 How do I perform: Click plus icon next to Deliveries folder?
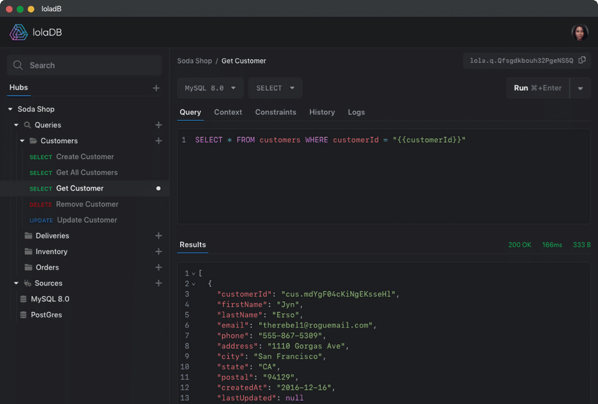(x=158, y=236)
